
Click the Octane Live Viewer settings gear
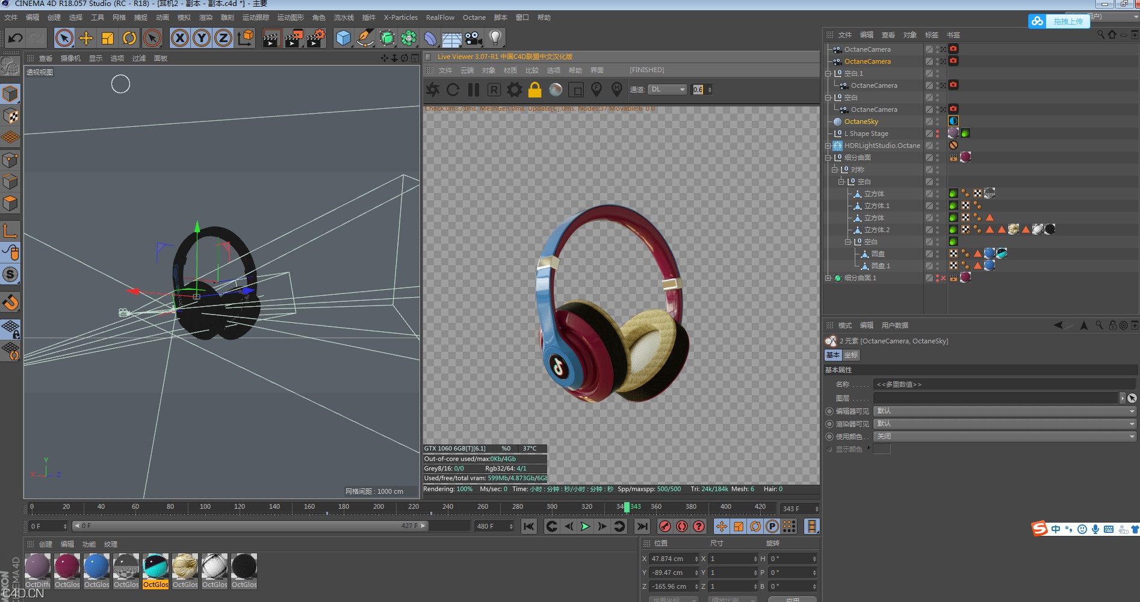point(514,90)
